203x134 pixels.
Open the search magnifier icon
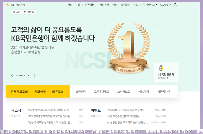pyautogui.click(x=175, y=5)
